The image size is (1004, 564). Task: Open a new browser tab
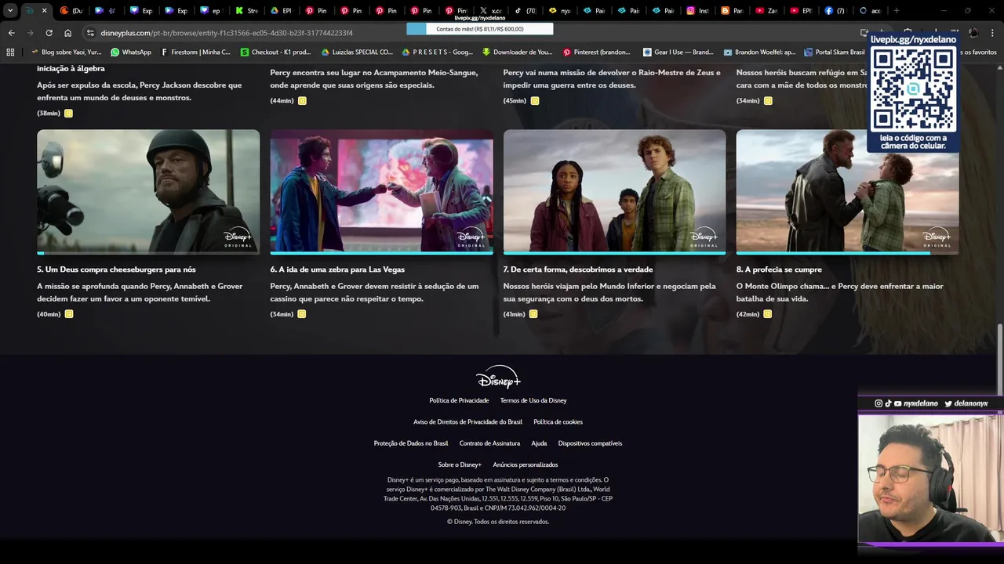pyautogui.click(x=897, y=11)
